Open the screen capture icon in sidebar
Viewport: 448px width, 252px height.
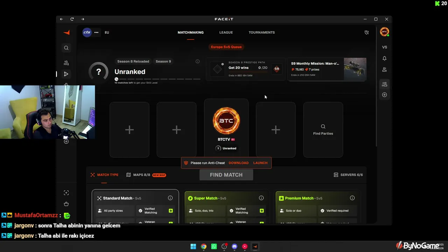[66, 193]
